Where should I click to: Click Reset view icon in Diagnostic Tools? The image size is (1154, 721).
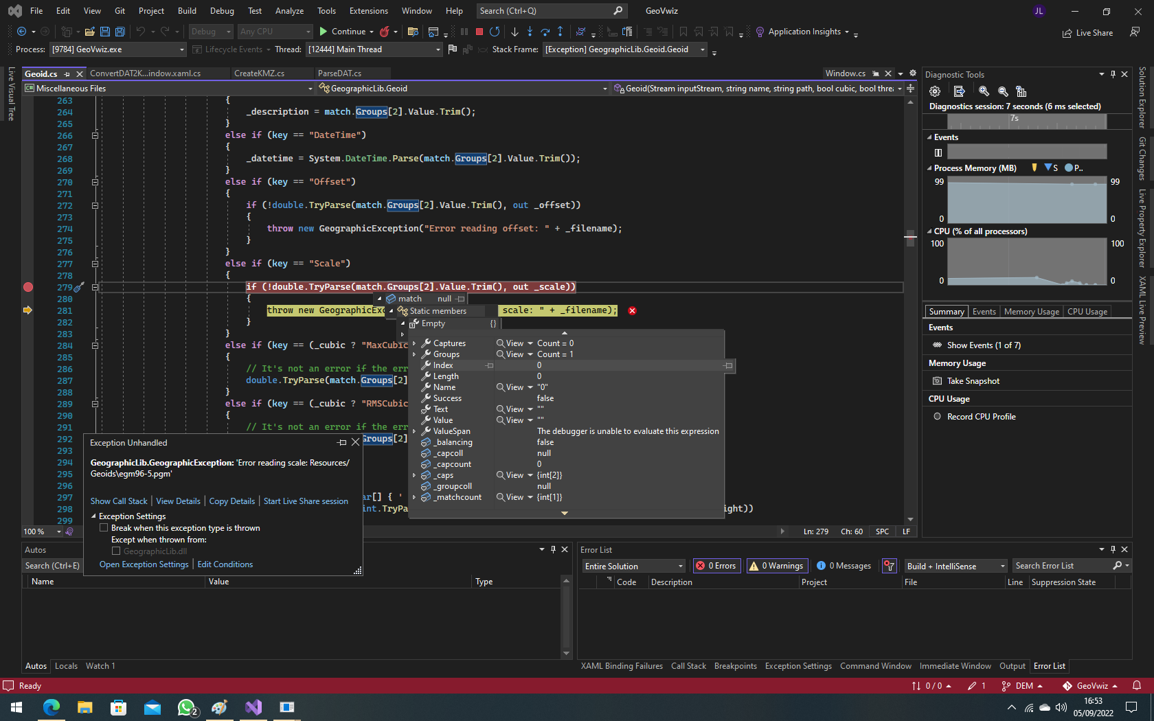click(x=1021, y=91)
